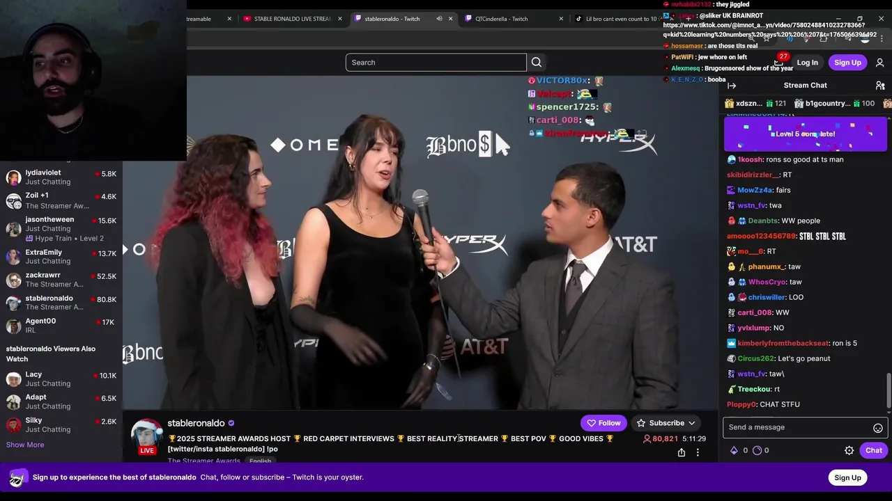Click the share stream icon

coord(682,452)
